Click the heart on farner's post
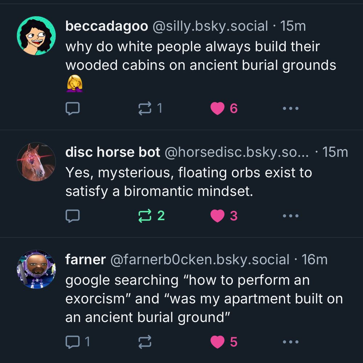This screenshot has height=363, width=363. [217, 342]
